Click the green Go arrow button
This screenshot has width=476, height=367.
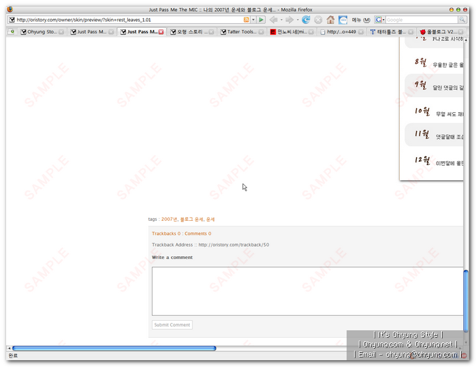(261, 20)
